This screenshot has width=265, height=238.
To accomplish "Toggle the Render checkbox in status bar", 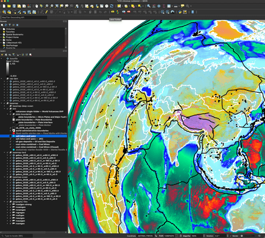I will pyautogui.click(x=231, y=236).
